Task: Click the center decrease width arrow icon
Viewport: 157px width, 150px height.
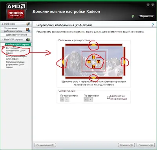Action: (x=98, y=62)
